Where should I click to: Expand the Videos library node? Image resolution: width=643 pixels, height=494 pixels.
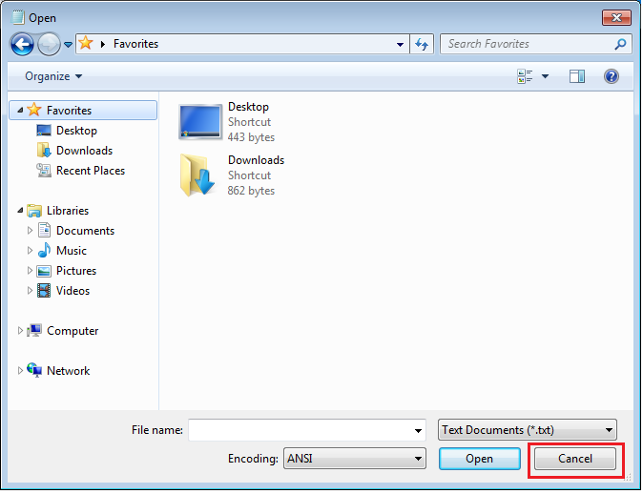coord(30,291)
